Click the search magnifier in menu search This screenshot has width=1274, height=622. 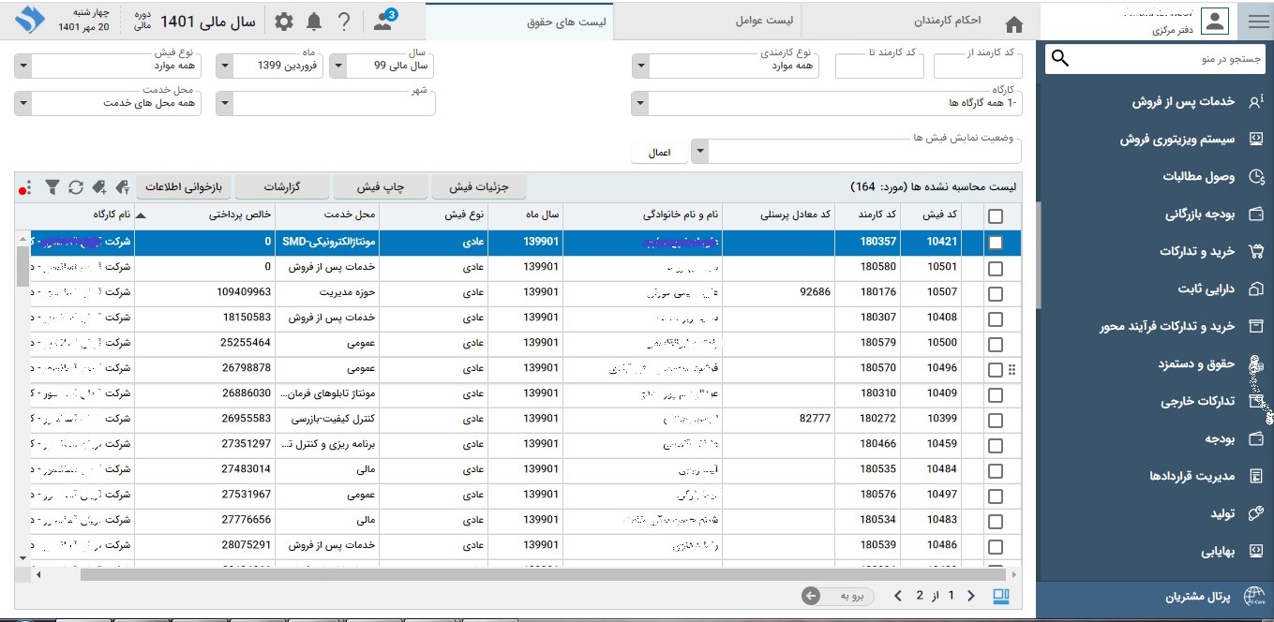tap(1060, 59)
